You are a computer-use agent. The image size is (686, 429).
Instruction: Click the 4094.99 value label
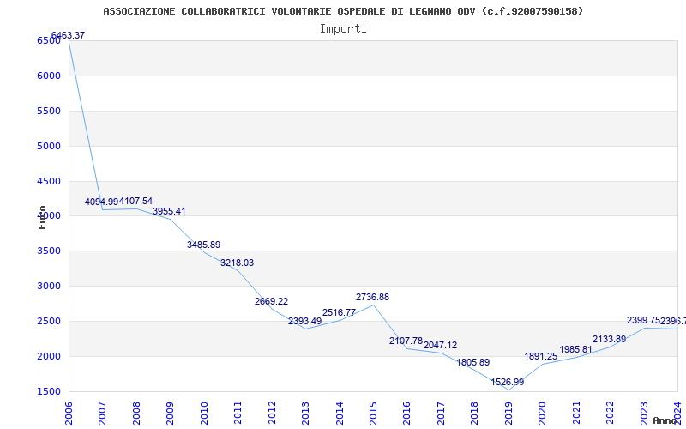(101, 202)
